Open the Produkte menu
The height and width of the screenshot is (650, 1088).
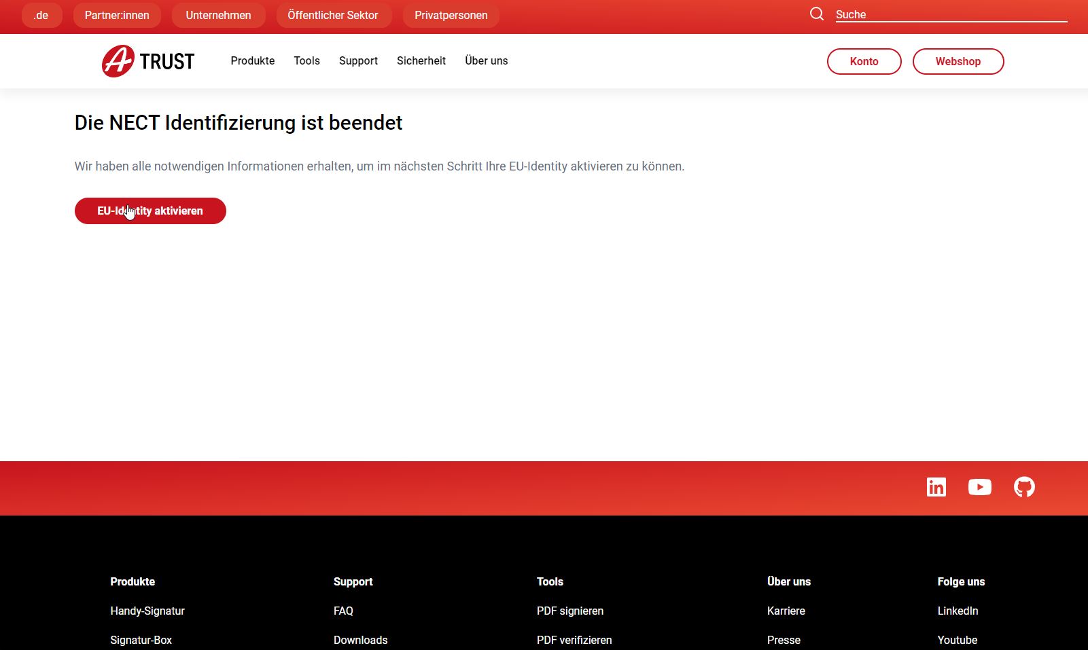tap(252, 60)
